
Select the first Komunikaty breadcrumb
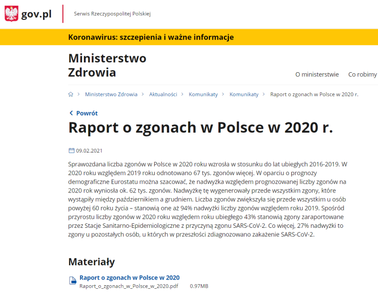[x=203, y=94]
